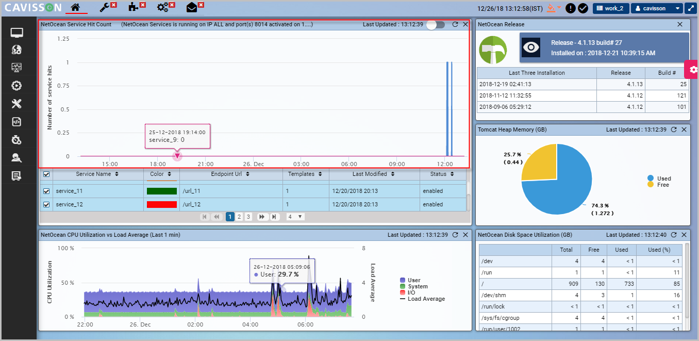Open the report list sidebar icon
Viewport: 699px width, 341px height.
tap(17, 176)
